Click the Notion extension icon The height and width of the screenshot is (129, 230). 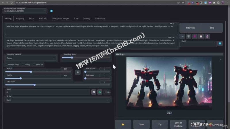click(x=201, y=3)
